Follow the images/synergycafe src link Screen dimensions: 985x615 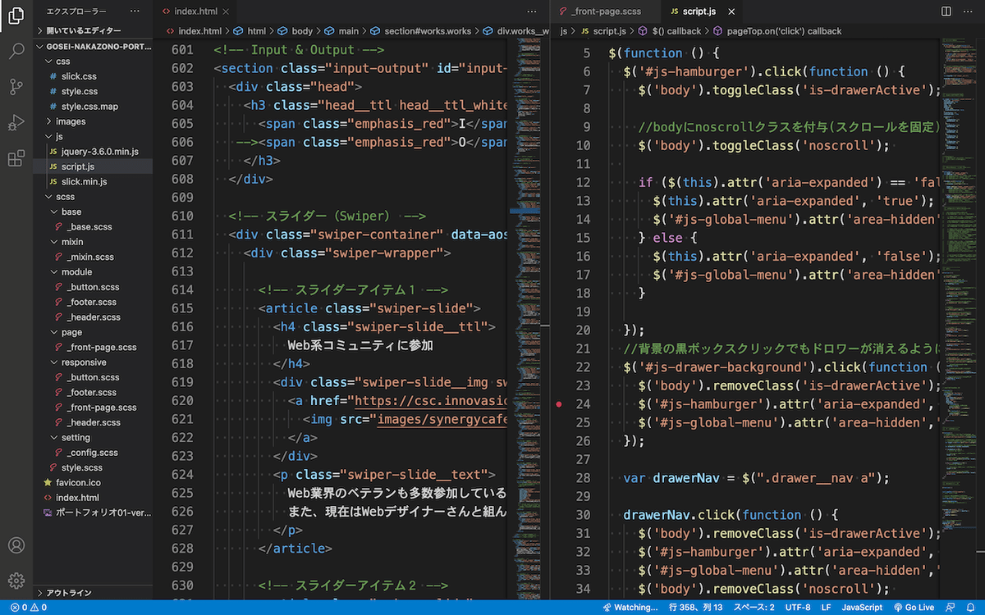coord(443,420)
